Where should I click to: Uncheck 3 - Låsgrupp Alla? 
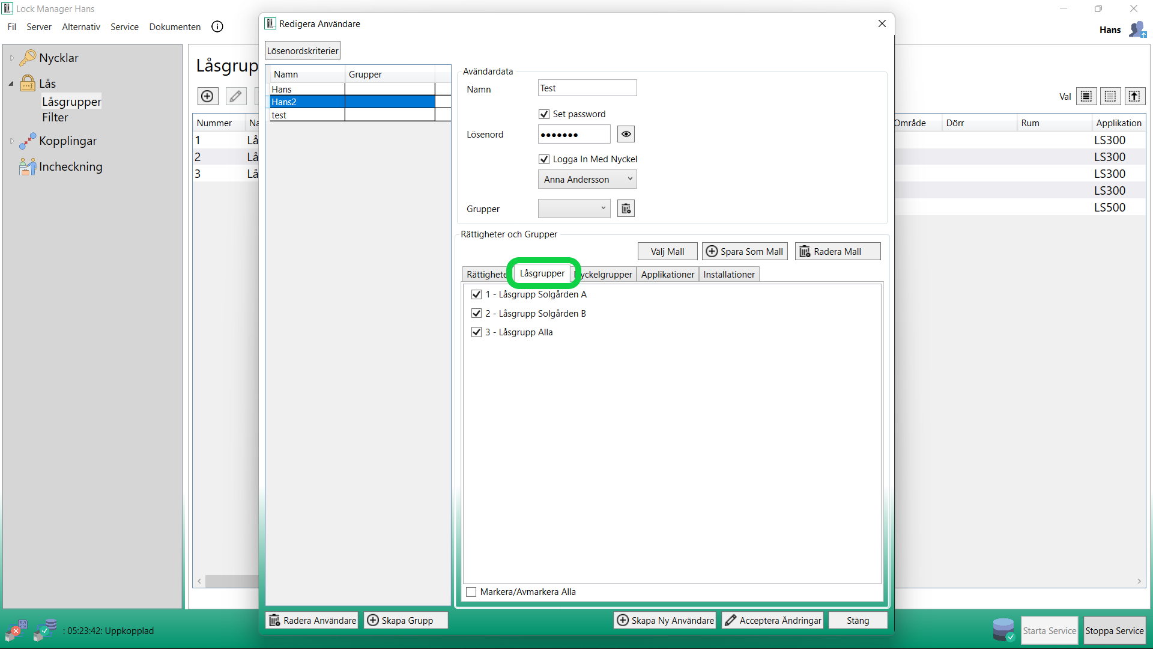pyautogui.click(x=477, y=332)
